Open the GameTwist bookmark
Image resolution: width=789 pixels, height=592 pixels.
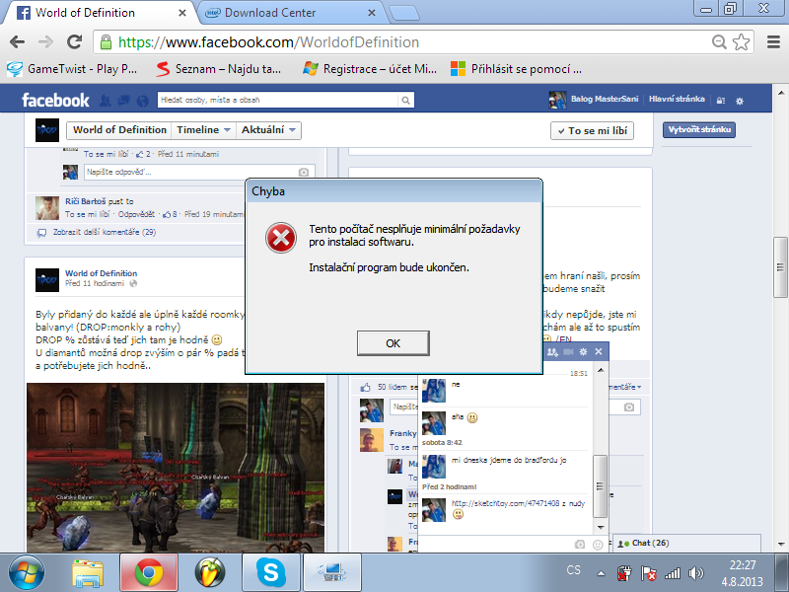click(x=72, y=69)
